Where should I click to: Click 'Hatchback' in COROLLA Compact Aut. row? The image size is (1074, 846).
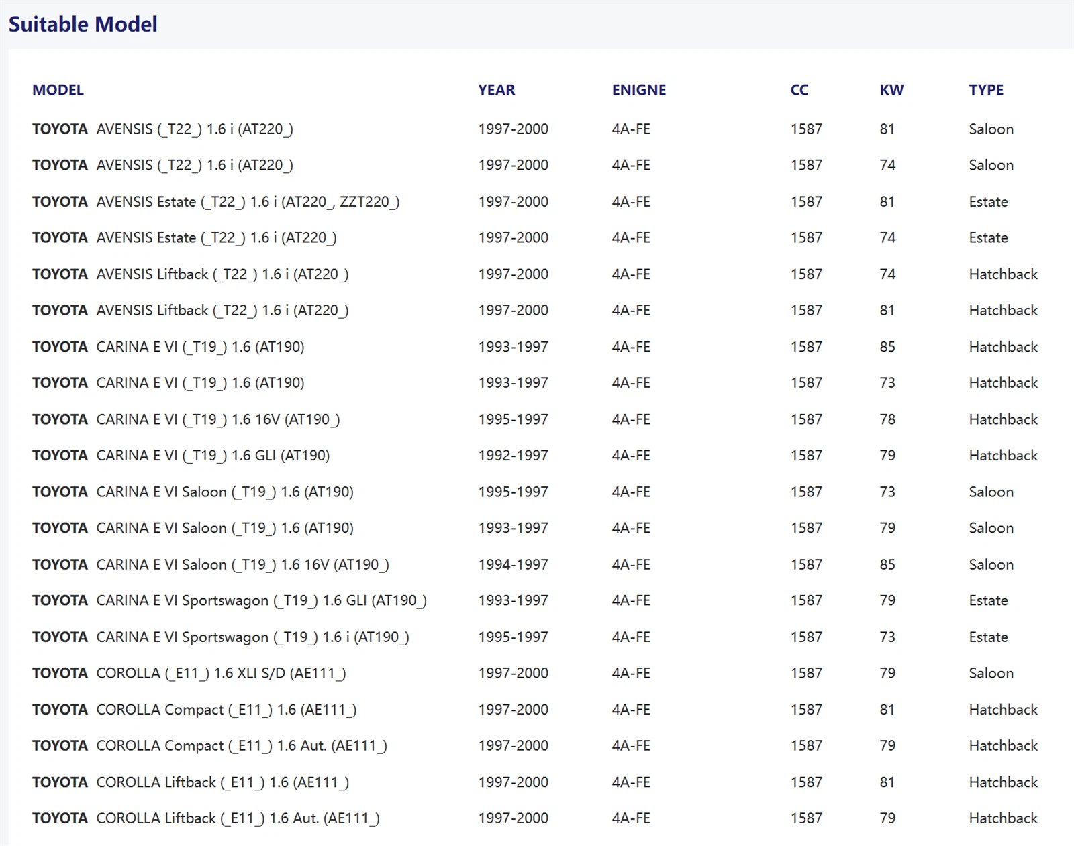click(x=1003, y=746)
